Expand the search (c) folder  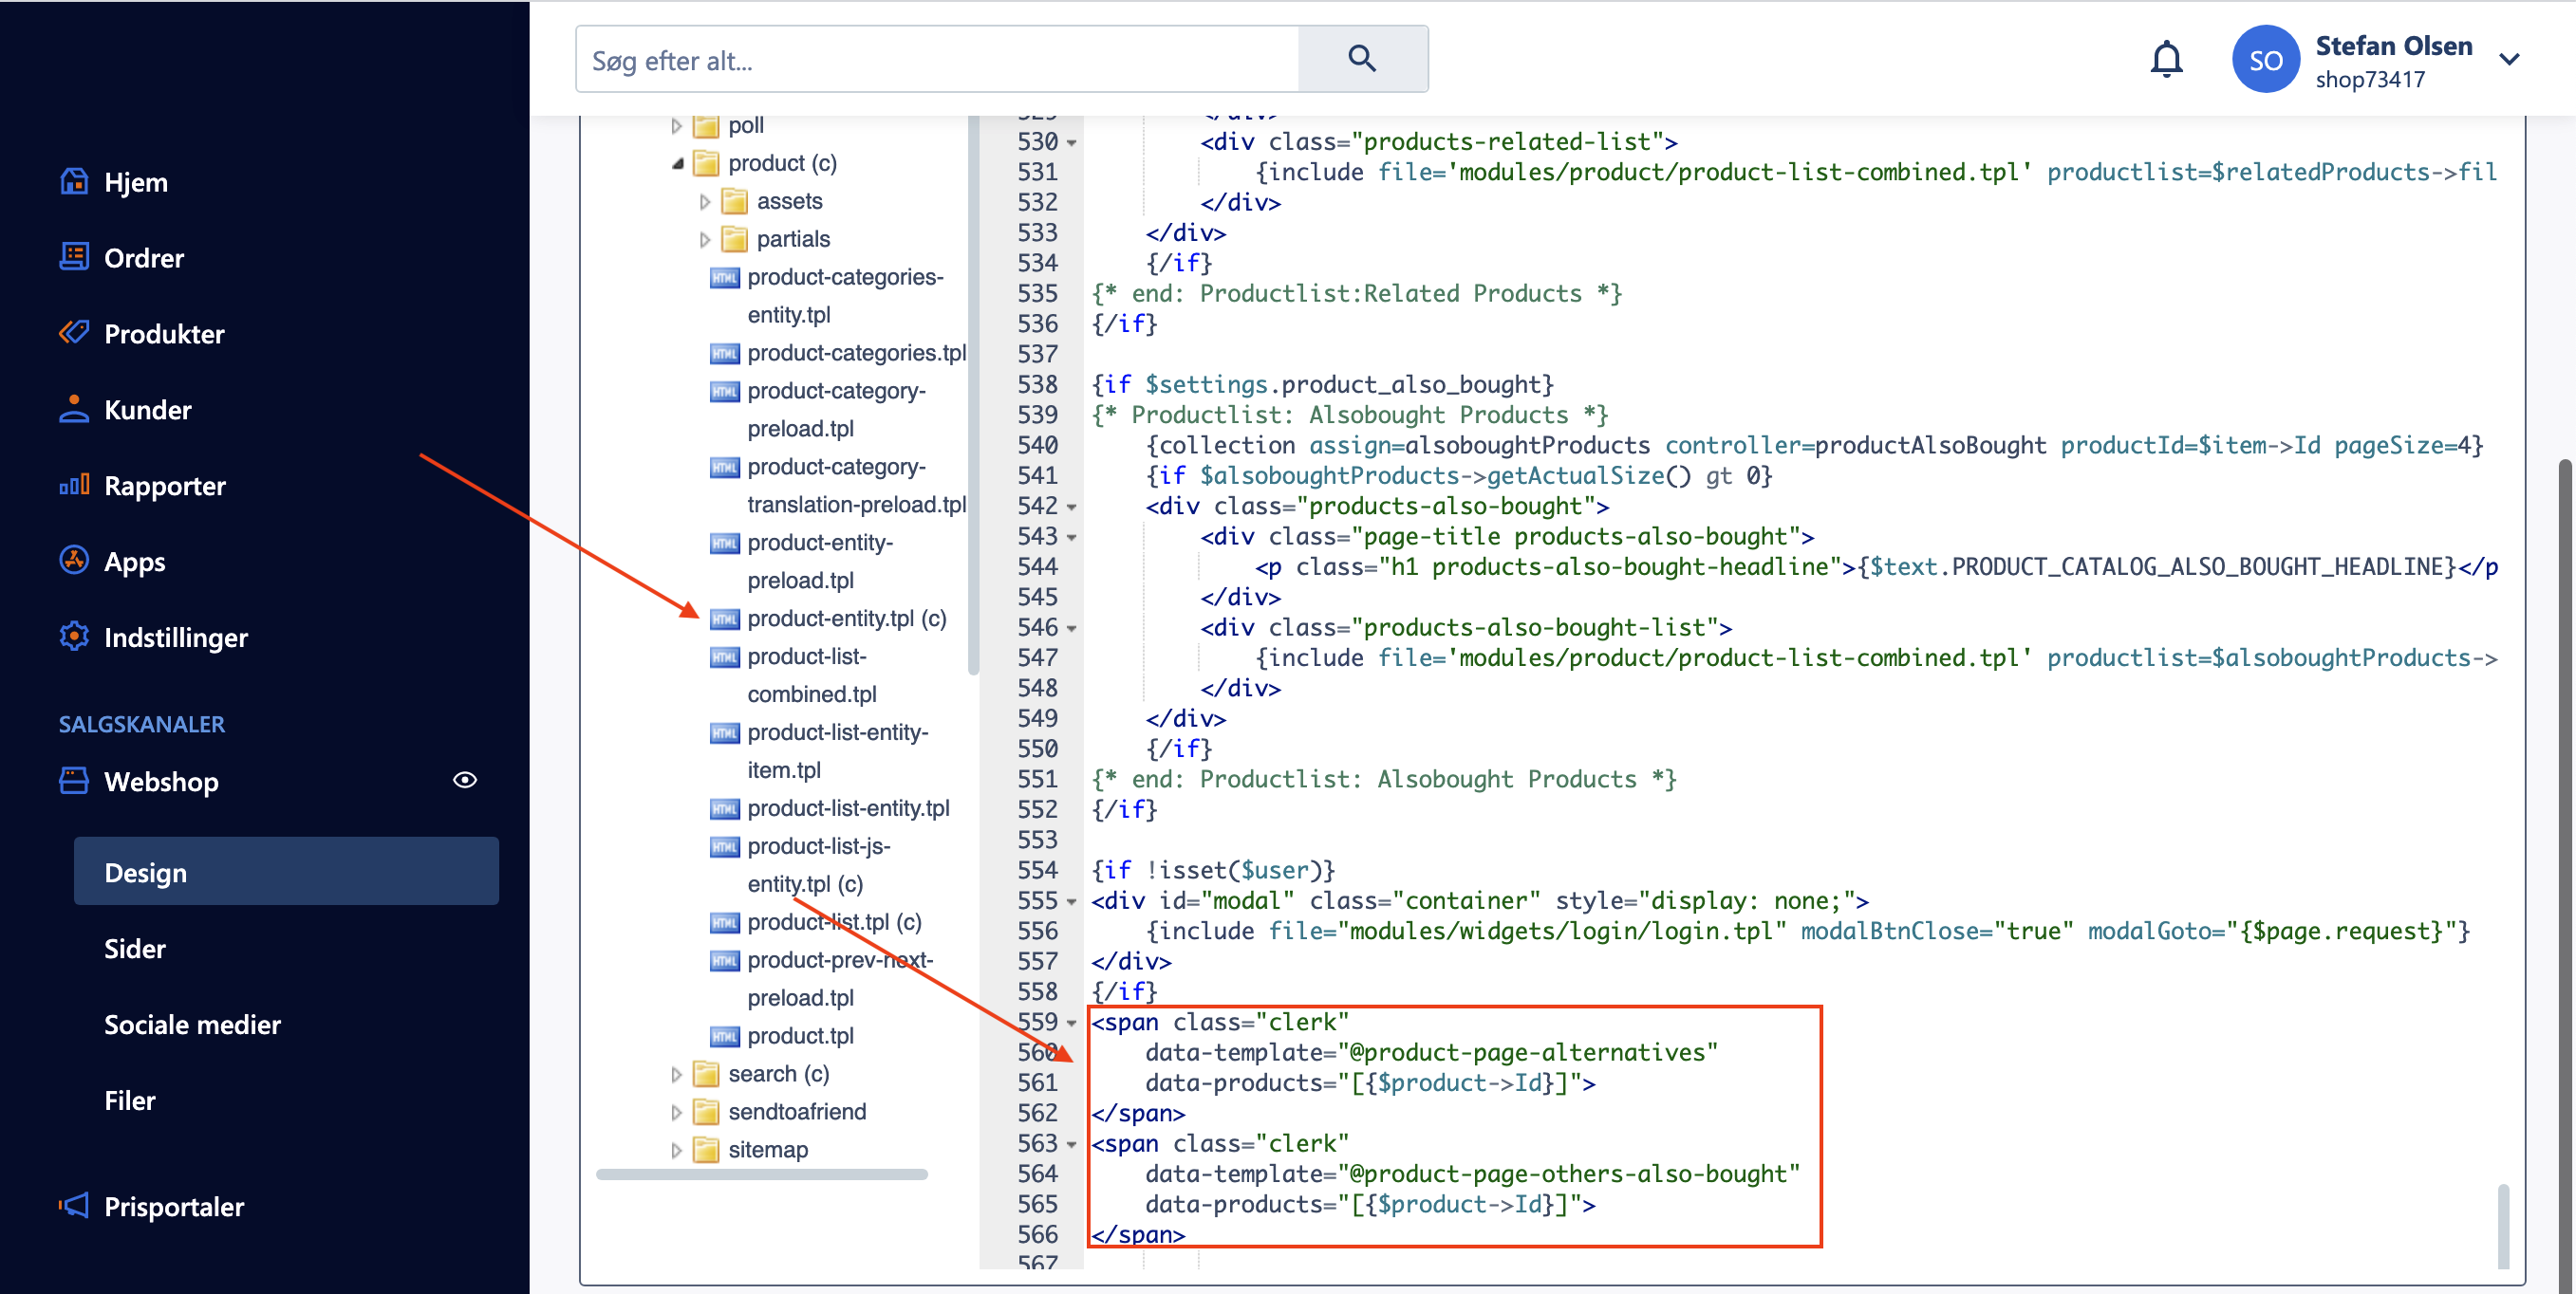tap(676, 1074)
